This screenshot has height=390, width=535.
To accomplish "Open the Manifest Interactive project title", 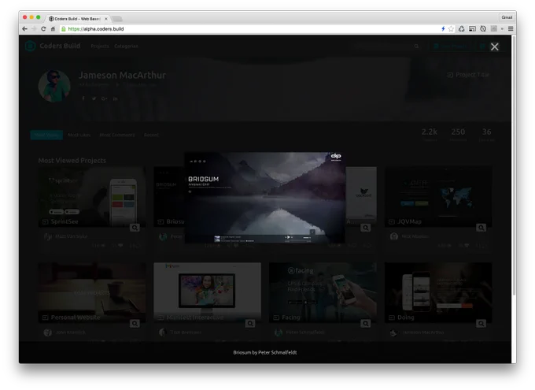I will [x=195, y=318].
